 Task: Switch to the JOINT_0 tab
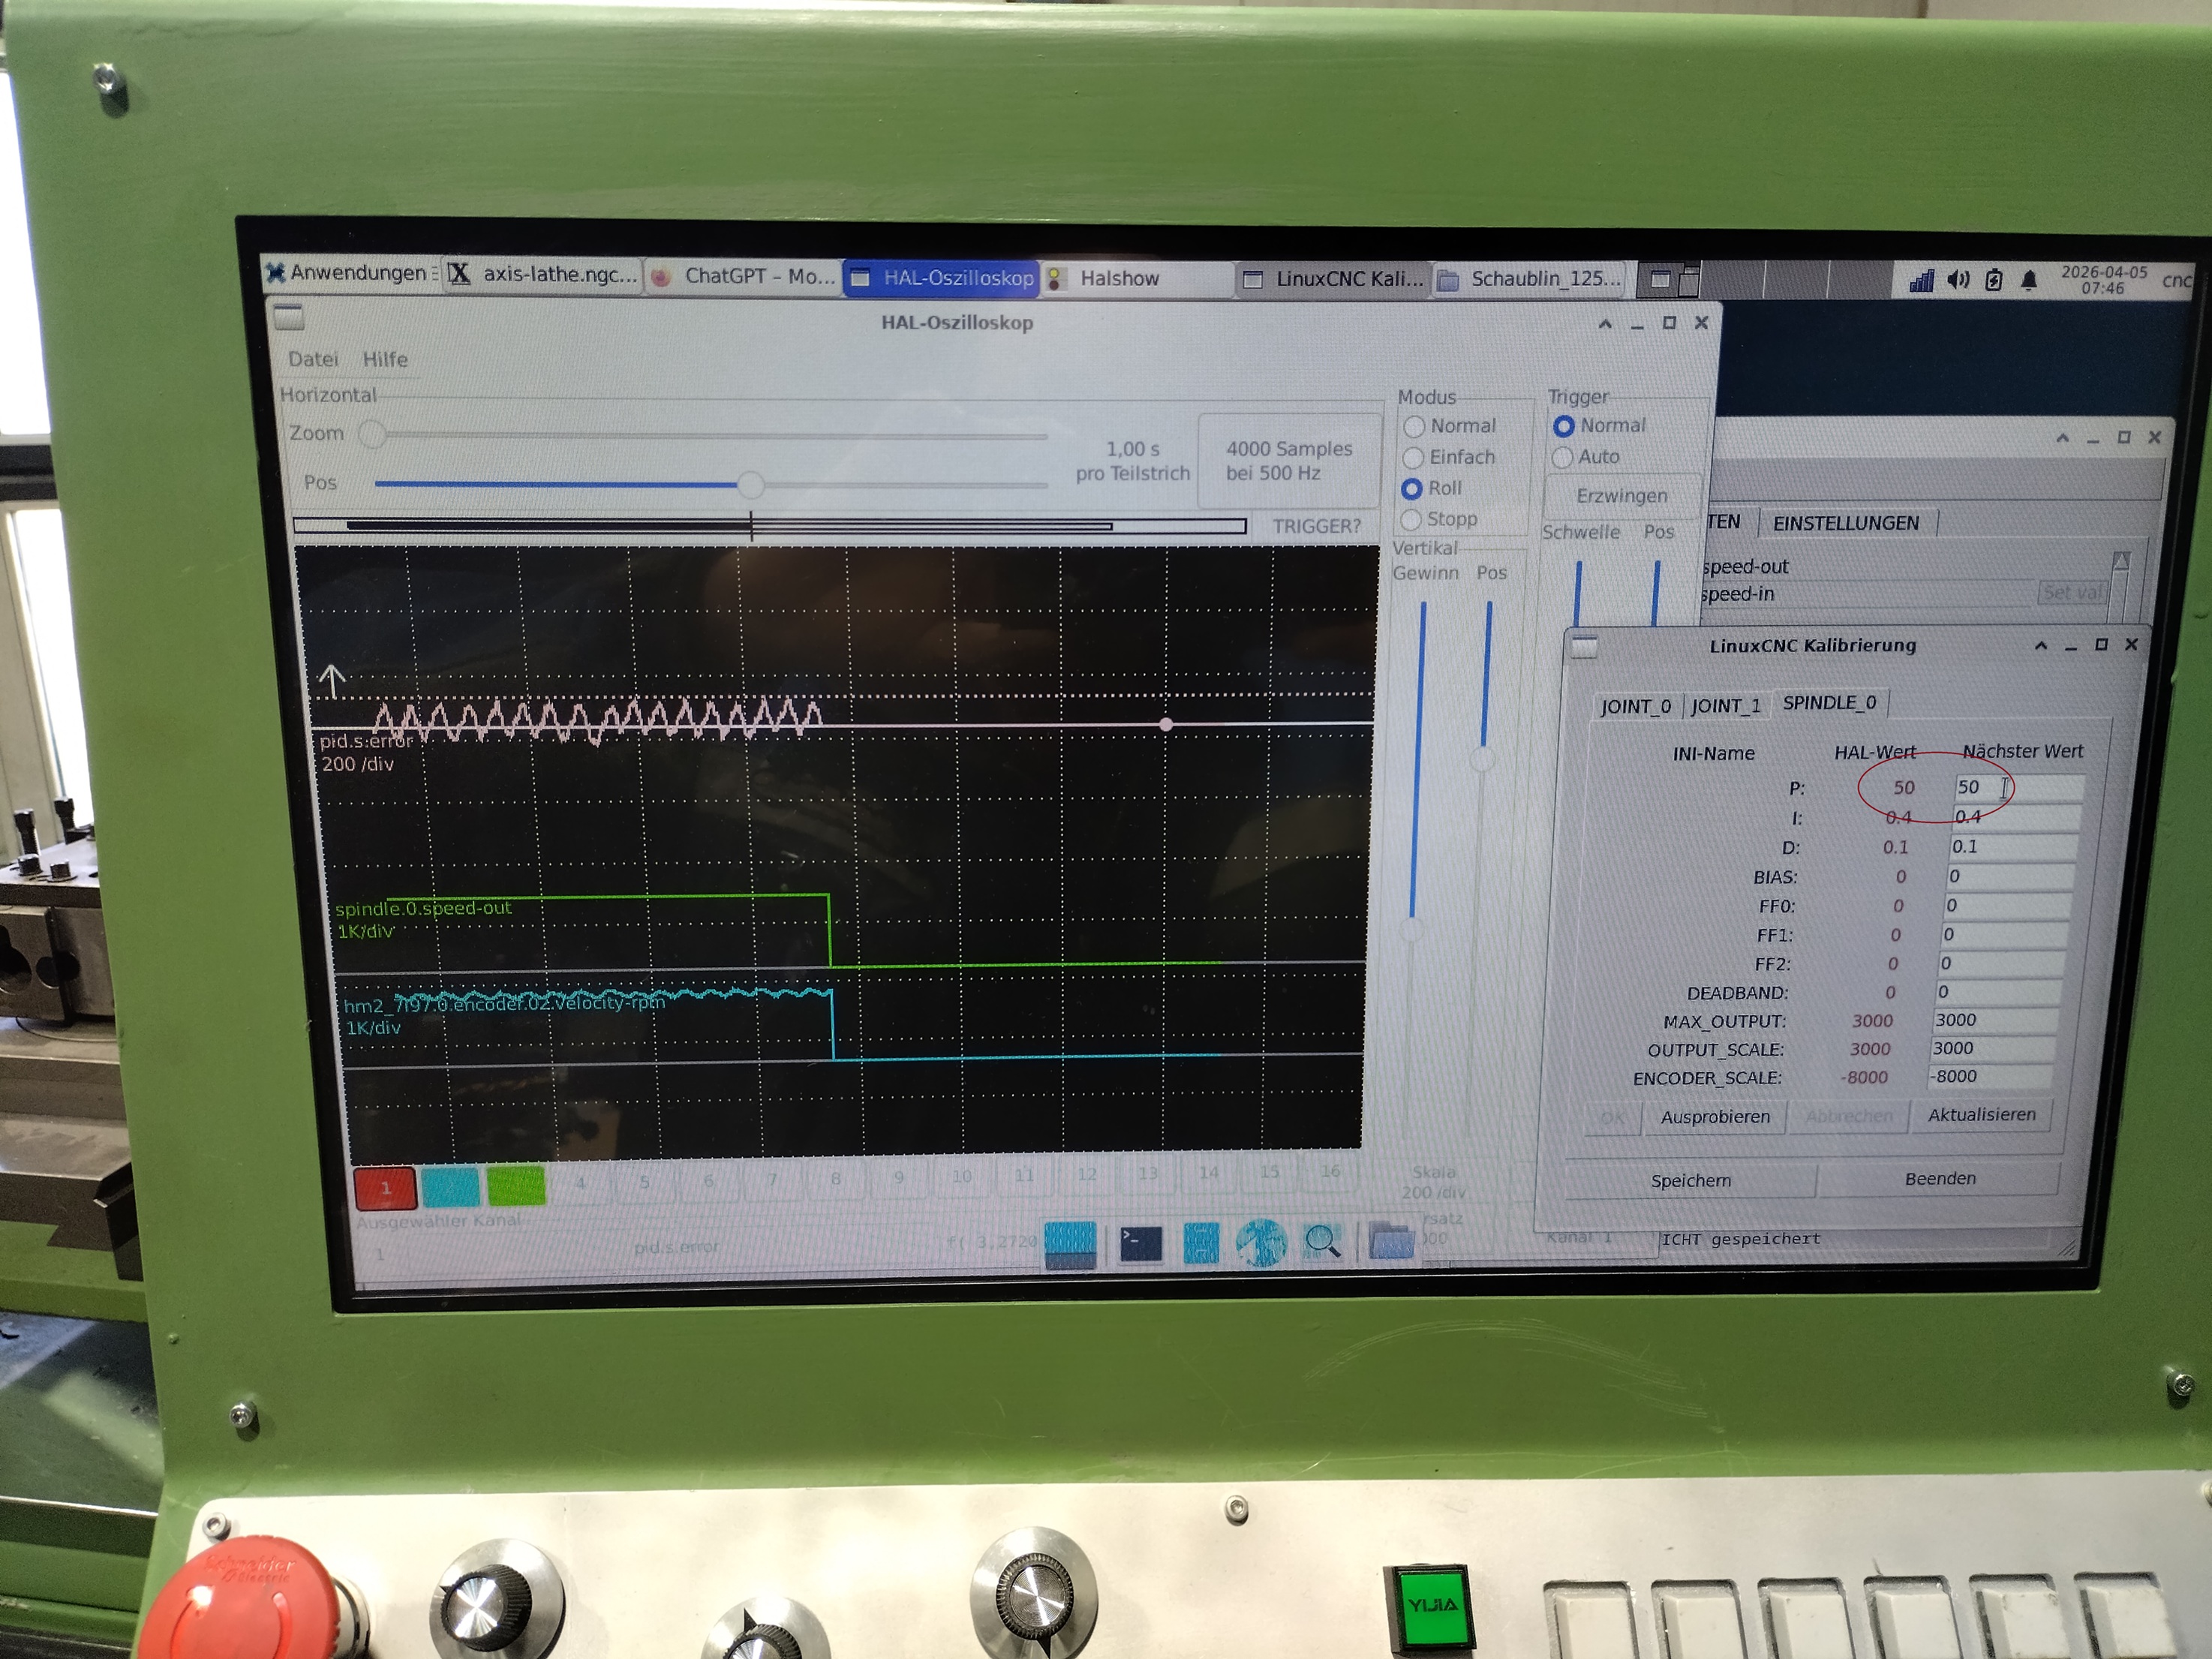(1635, 706)
